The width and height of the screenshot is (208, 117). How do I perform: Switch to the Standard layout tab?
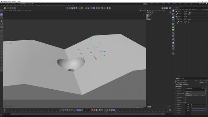pos(145,4)
